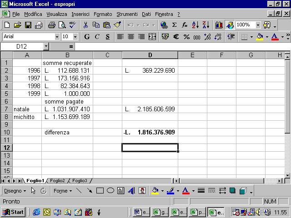Create a new blank workbook
Image resolution: width=291 pixels, height=218 pixels.
(x=7, y=25)
